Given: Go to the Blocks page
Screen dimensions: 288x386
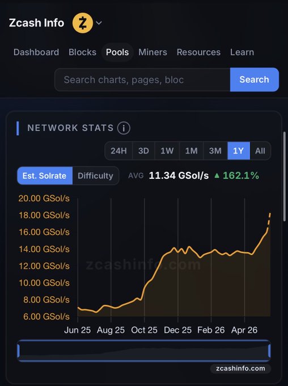Looking at the screenshot, I should 82,52.
